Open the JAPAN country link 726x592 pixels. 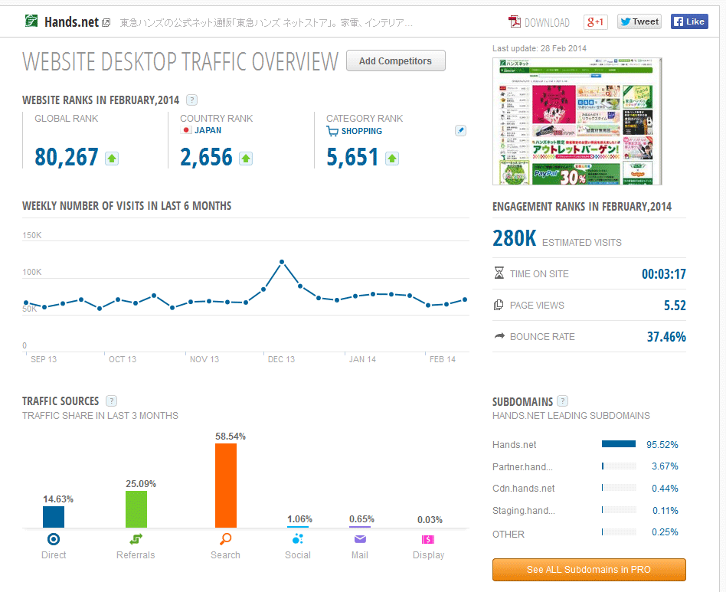click(x=208, y=130)
